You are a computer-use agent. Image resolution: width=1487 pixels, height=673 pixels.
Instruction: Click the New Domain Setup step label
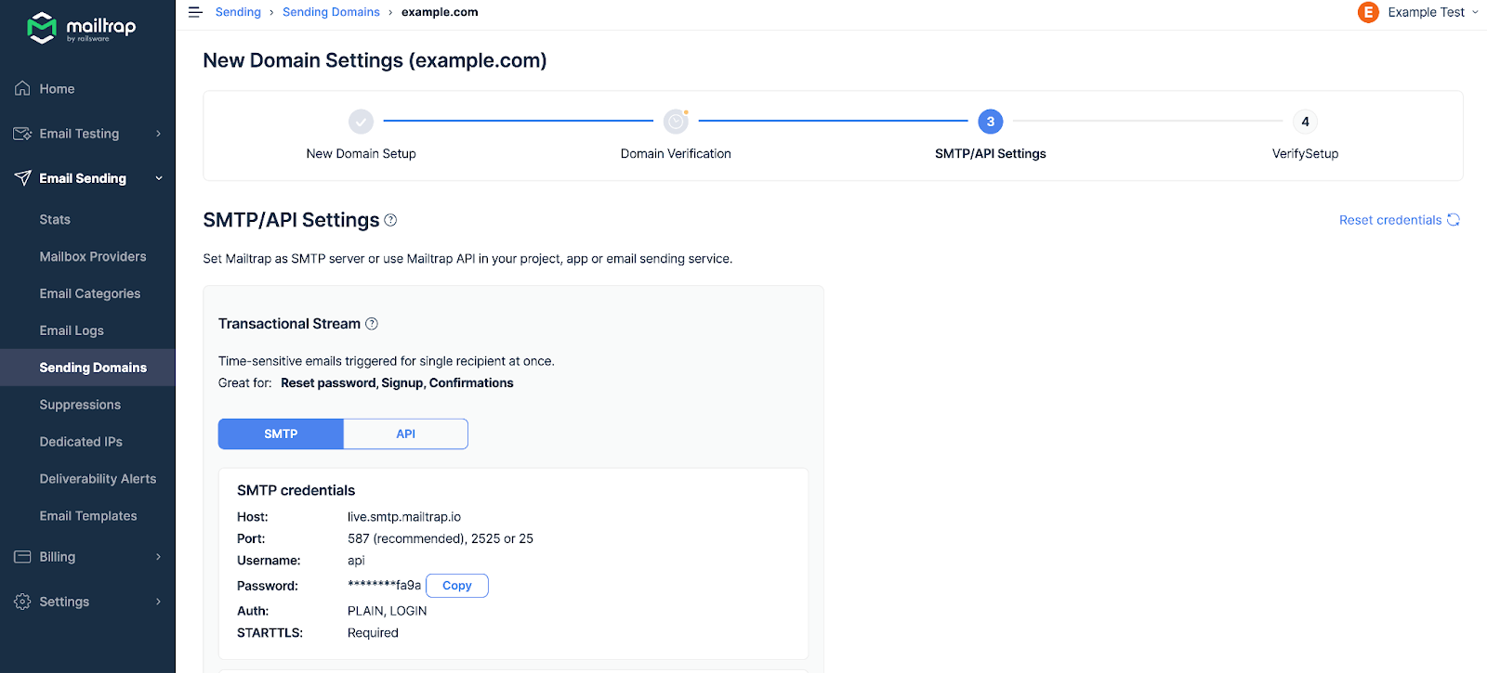pos(361,154)
